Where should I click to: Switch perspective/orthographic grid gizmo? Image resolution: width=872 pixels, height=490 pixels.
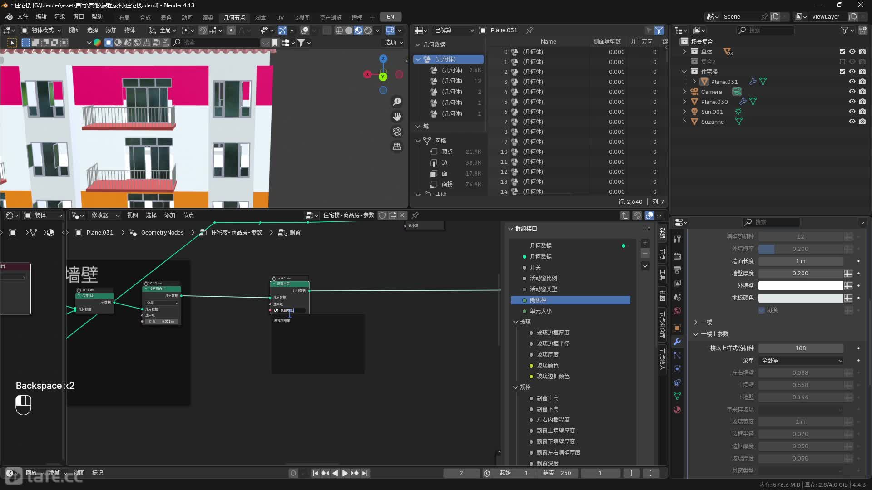(397, 147)
